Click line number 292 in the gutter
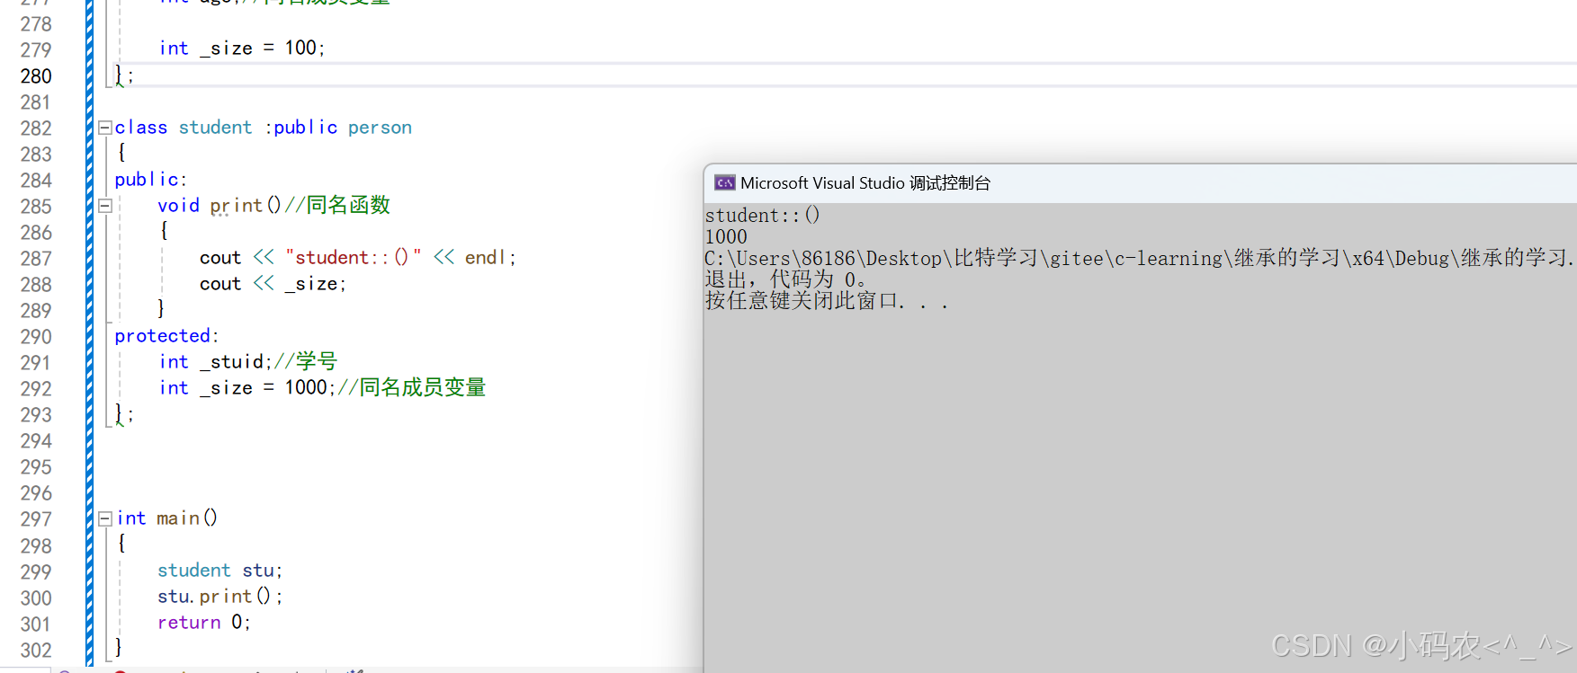The image size is (1577, 673). (36, 389)
